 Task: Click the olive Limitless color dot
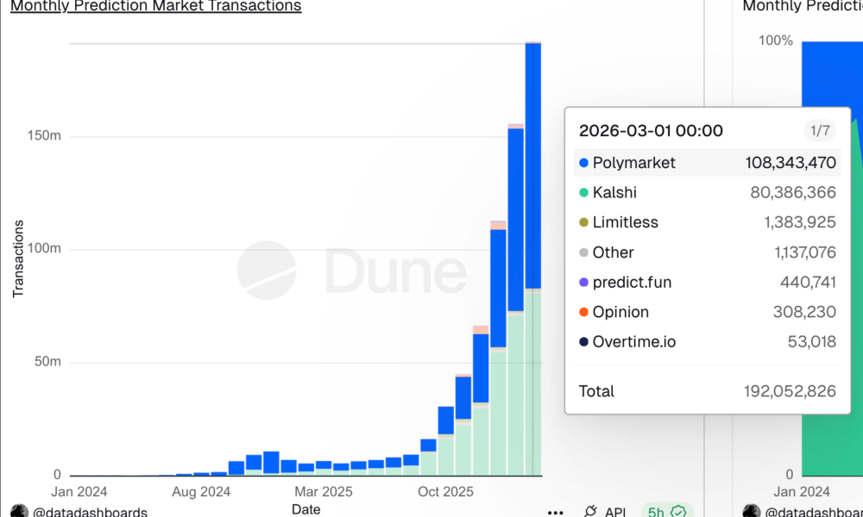[582, 222]
